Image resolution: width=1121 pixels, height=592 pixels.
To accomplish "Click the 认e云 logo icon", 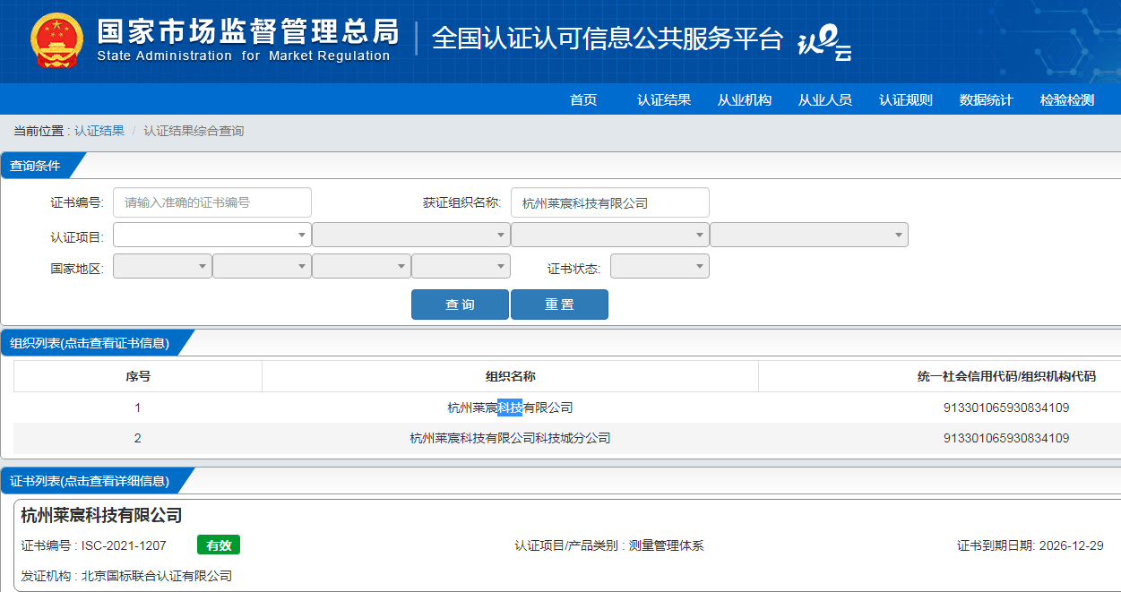I will coord(824,41).
